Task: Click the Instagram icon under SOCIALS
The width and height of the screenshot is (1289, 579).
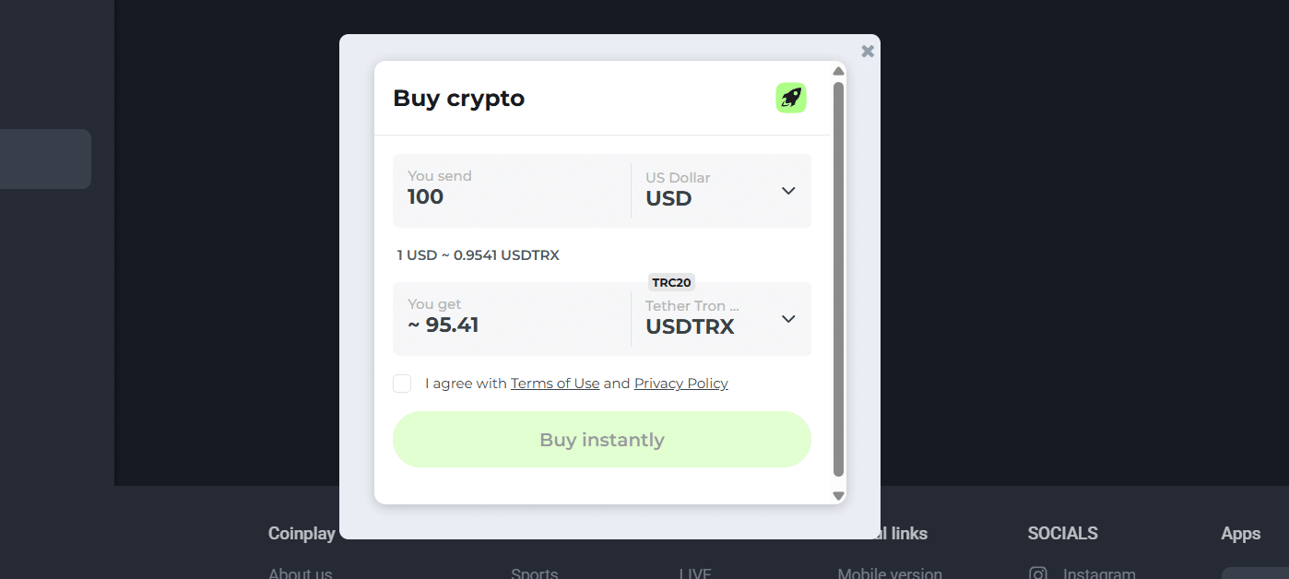Action: 1038,572
